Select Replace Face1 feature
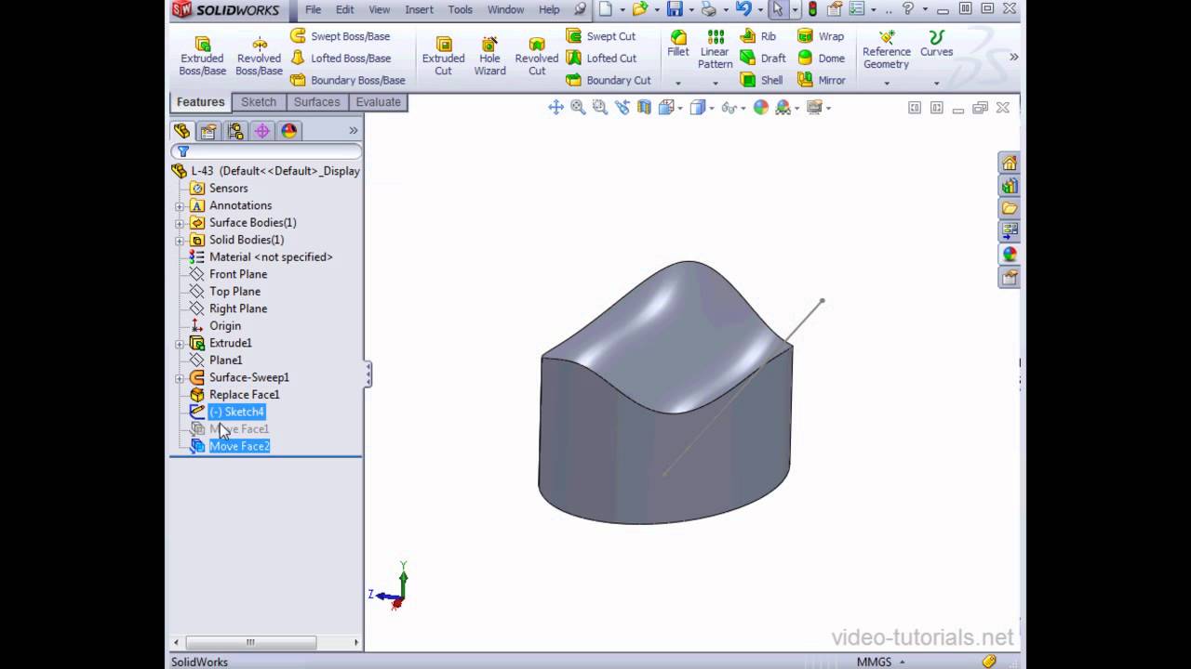 (244, 395)
